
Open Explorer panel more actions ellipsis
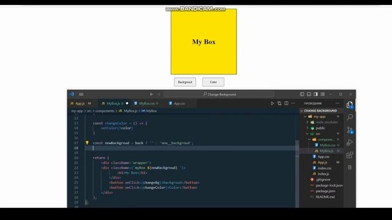coord(337,103)
